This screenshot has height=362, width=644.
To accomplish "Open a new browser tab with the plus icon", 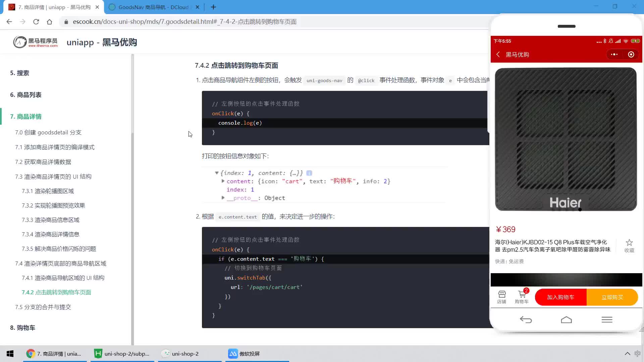I will [213, 7].
